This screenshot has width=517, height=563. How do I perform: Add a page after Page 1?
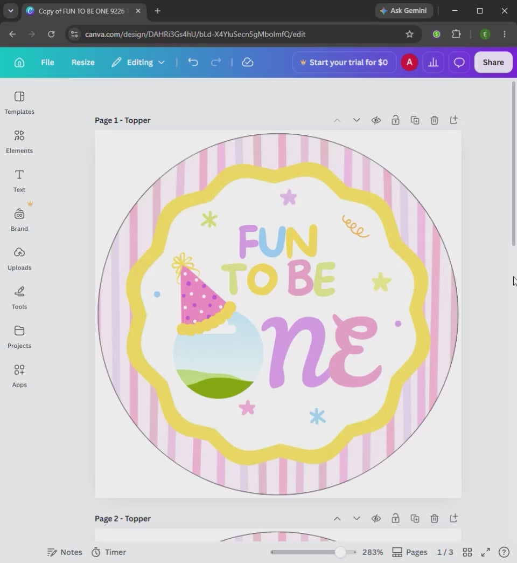tap(453, 120)
